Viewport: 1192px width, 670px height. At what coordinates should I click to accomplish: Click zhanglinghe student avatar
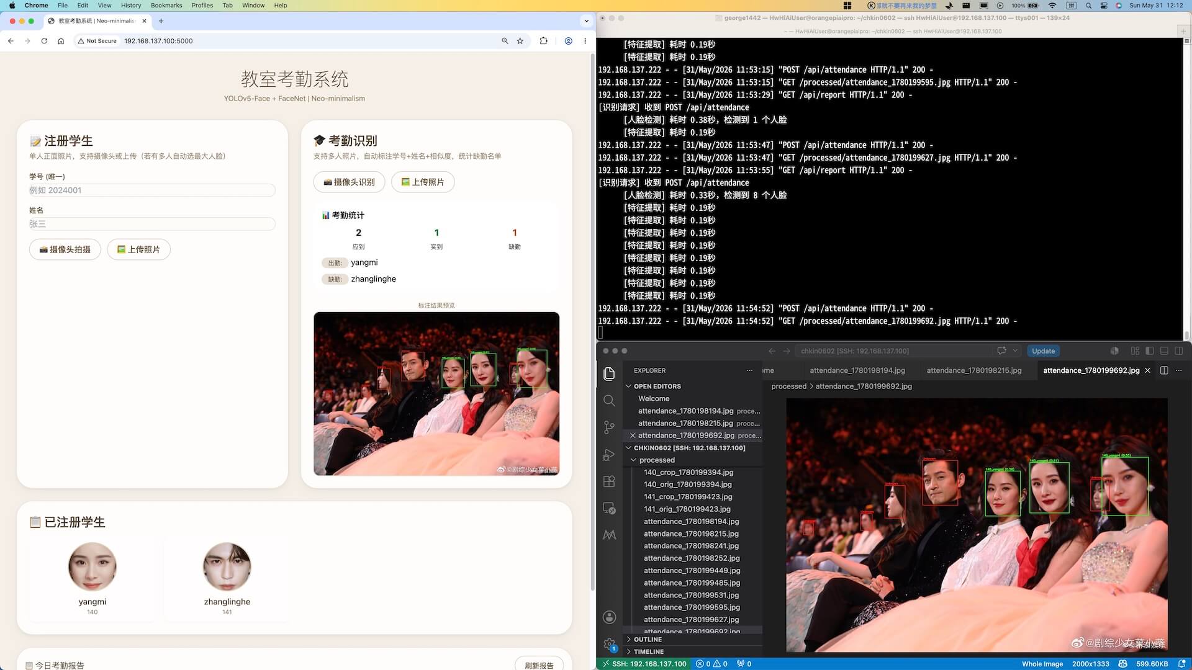(227, 567)
